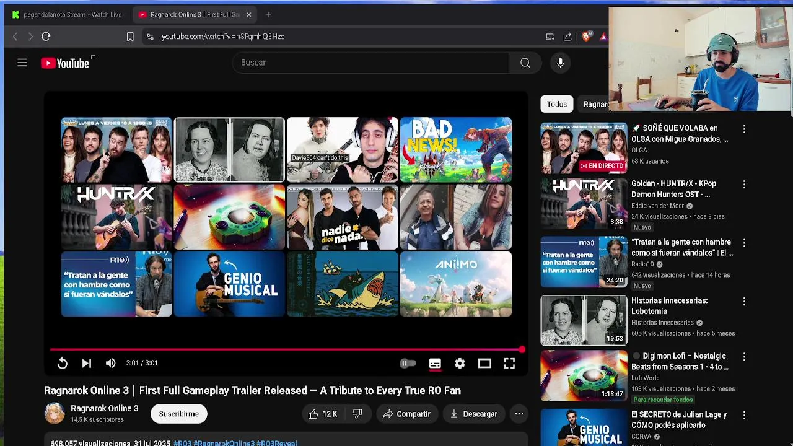Click the BAD NEWS endscreen thumbnail

456,149
